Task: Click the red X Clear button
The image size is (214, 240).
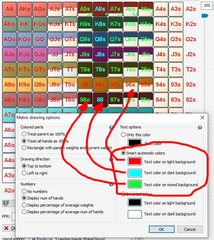Action: point(9,228)
